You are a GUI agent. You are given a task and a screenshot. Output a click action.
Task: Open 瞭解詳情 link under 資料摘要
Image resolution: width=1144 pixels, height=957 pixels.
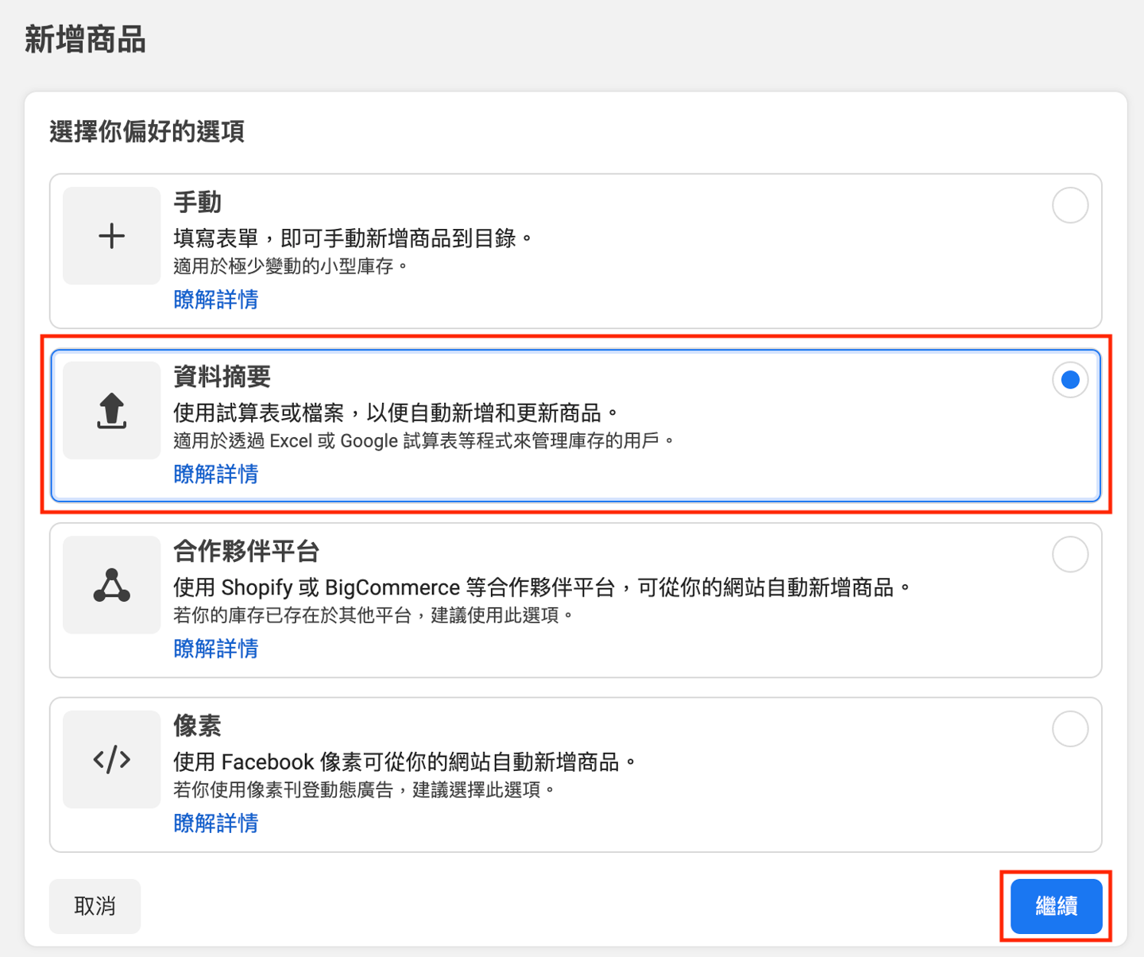(215, 475)
